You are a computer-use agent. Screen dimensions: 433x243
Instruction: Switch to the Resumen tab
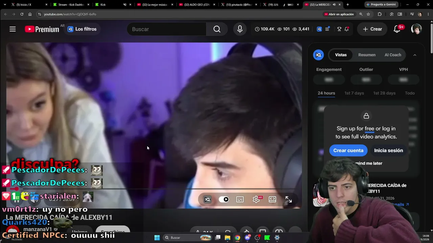click(x=367, y=55)
